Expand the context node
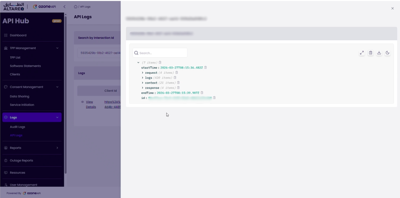 tap(142, 83)
